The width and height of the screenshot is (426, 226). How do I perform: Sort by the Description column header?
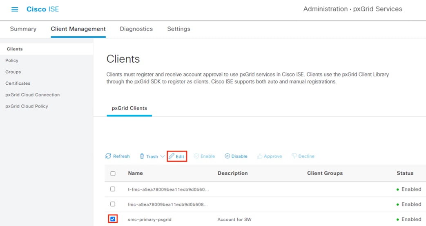click(x=232, y=173)
